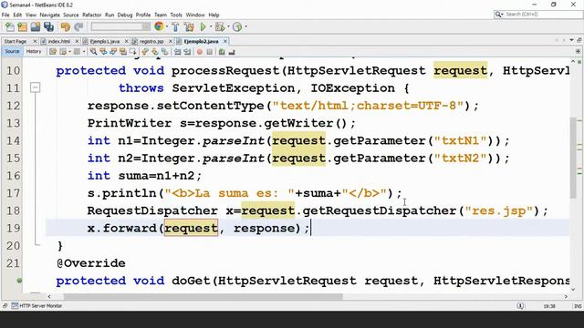Toggle Rectangular Selection icon in editor toolbar

[132, 52]
